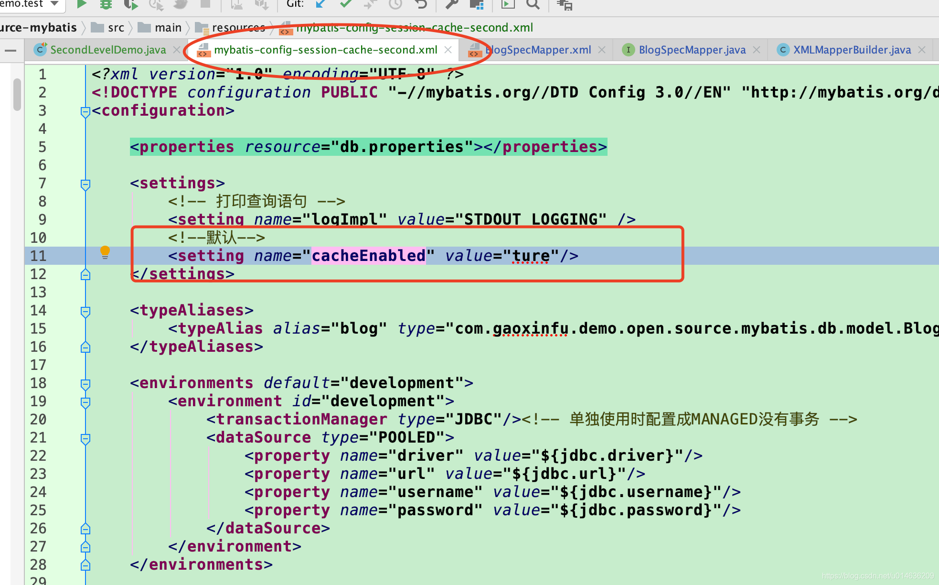The image size is (939, 585).
Task: Click the fold end marker on line 28
Action: pyautogui.click(x=85, y=565)
